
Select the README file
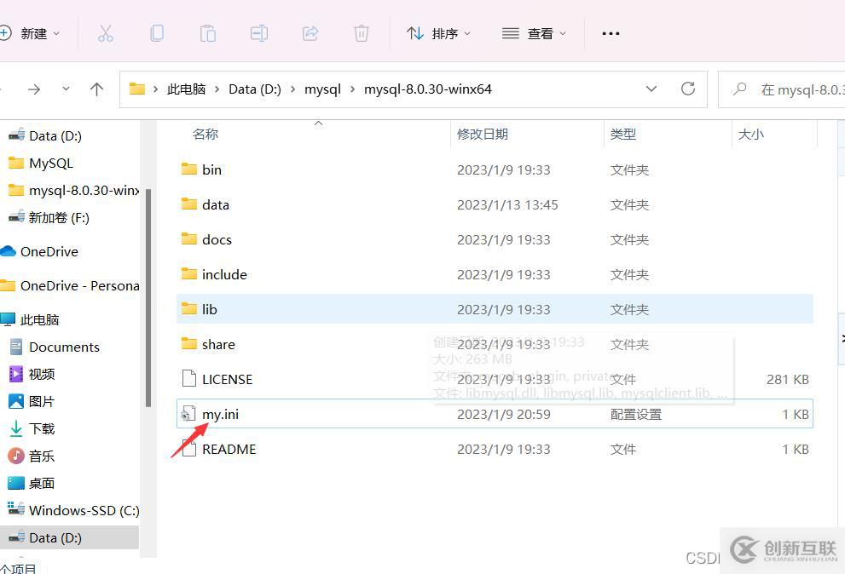click(x=495, y=449)
